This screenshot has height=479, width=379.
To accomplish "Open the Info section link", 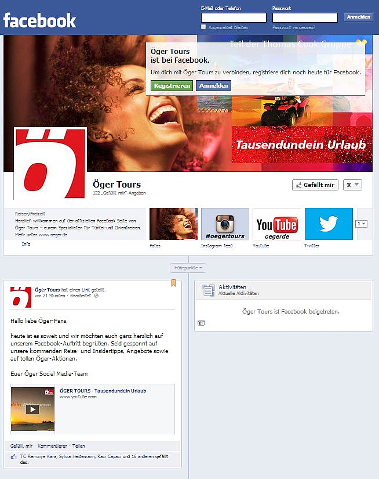I will click(x=26, y=244).
